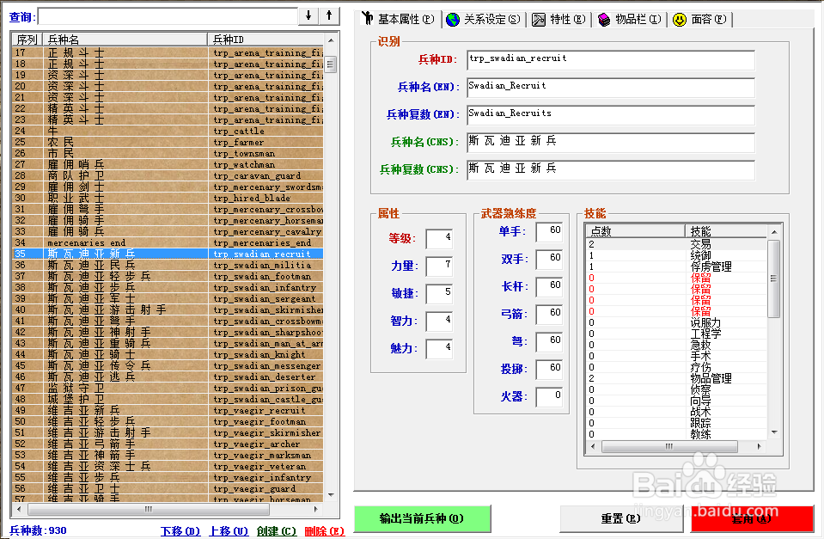Image resolution: width=824 pixels, height=539 pixels.
Task: Click troop list horizontal scrollbar thumb
Action: pyautogui.click(x=149, y=509)
